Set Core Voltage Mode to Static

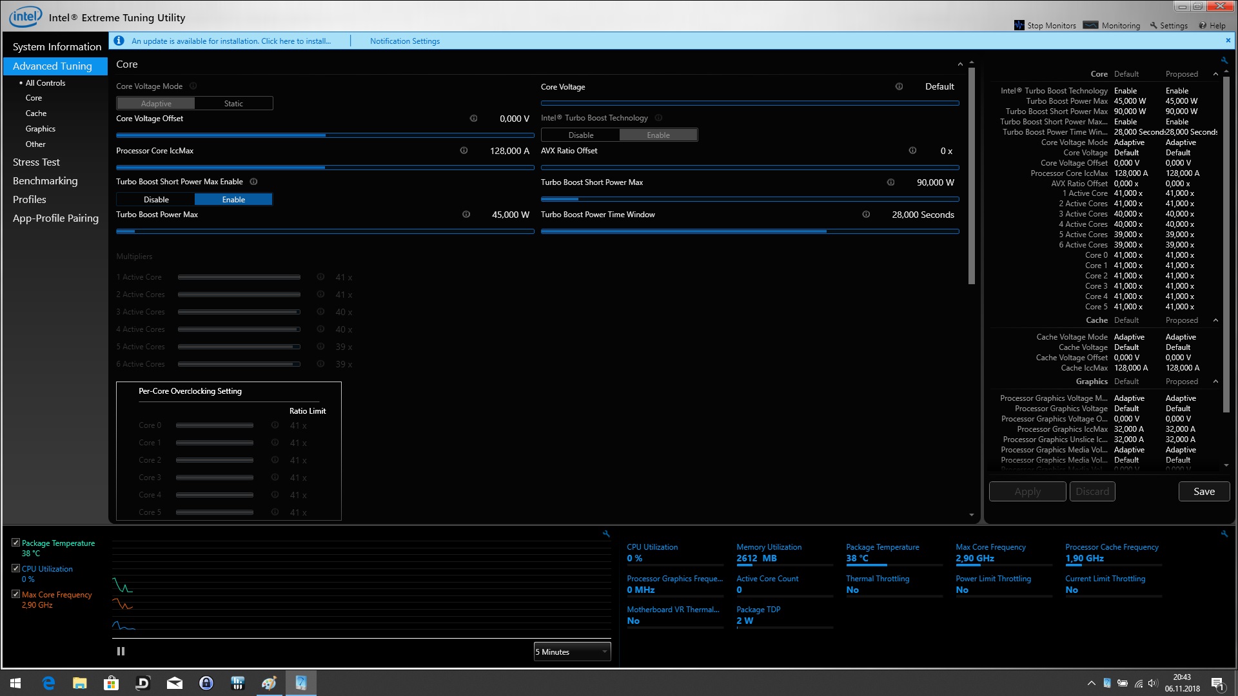pos(233,103)
